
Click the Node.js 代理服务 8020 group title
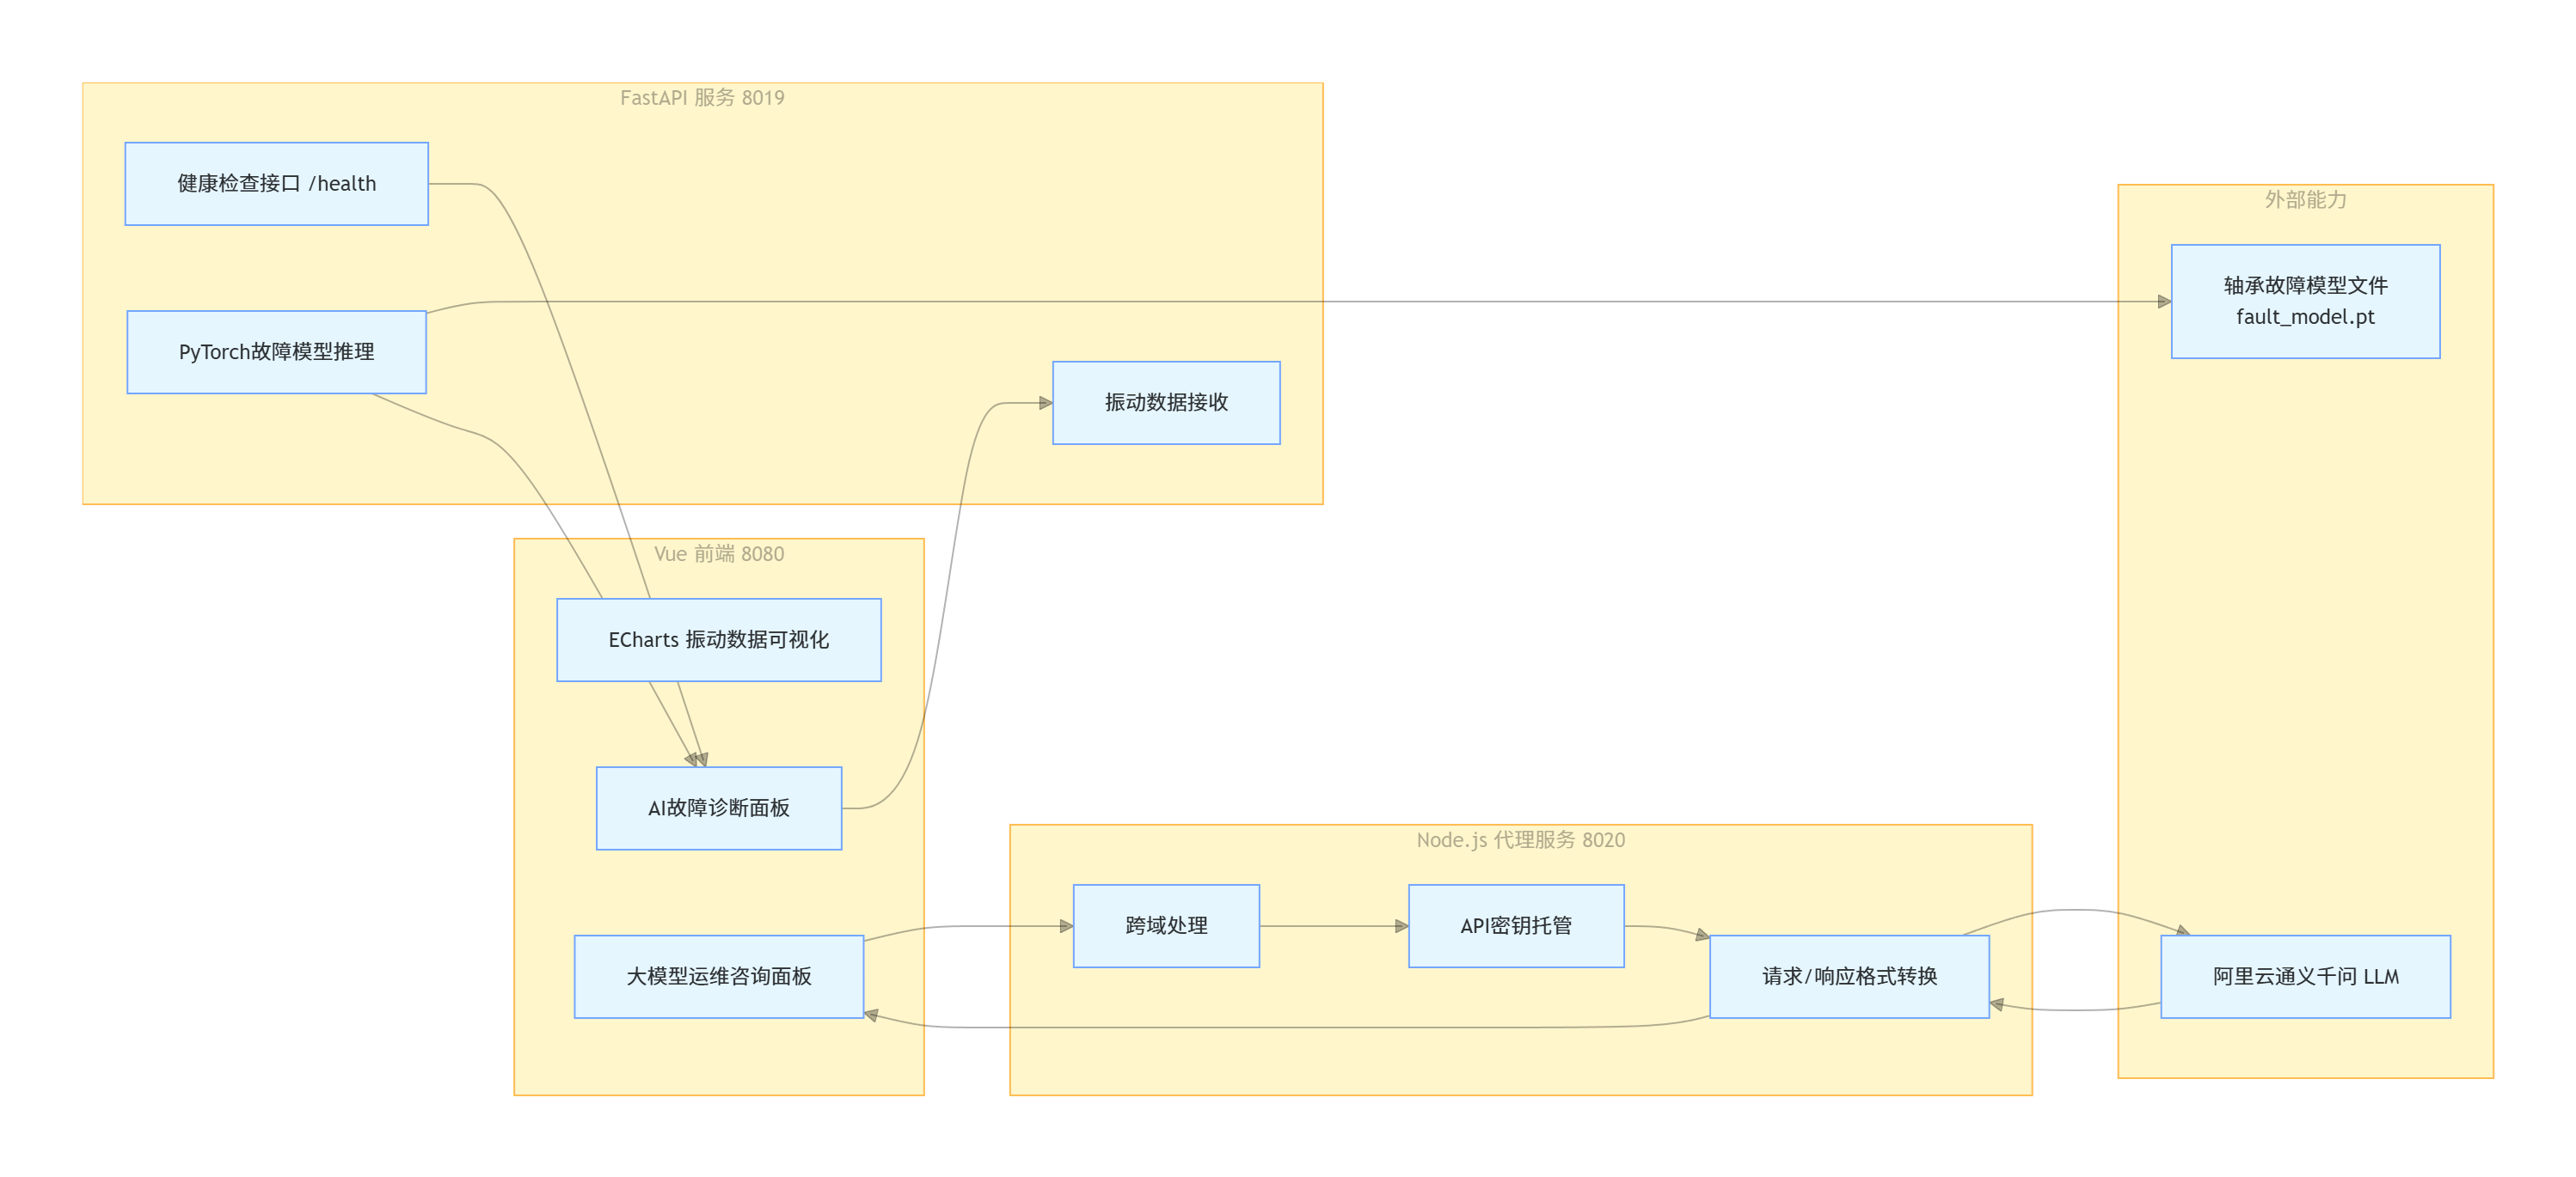coord(1521,840)
